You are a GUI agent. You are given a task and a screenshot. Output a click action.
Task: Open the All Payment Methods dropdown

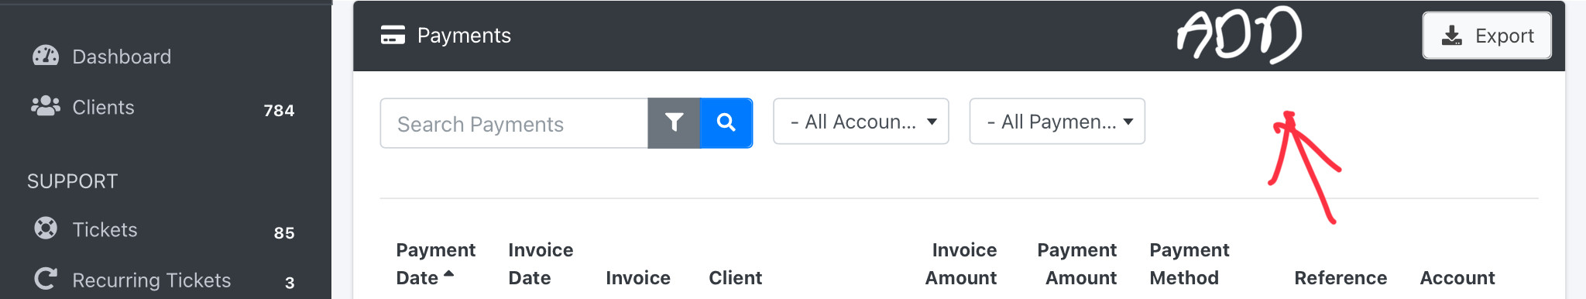1057,122
